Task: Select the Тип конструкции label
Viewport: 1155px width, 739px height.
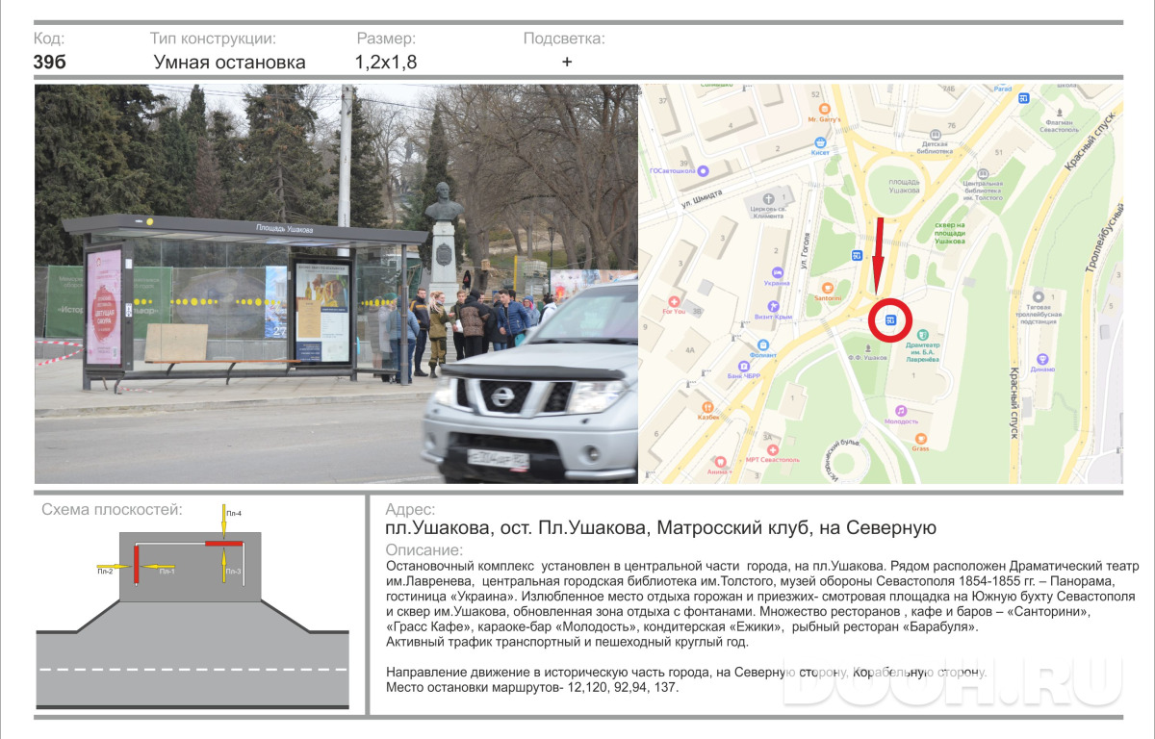Action: [213, 38]
